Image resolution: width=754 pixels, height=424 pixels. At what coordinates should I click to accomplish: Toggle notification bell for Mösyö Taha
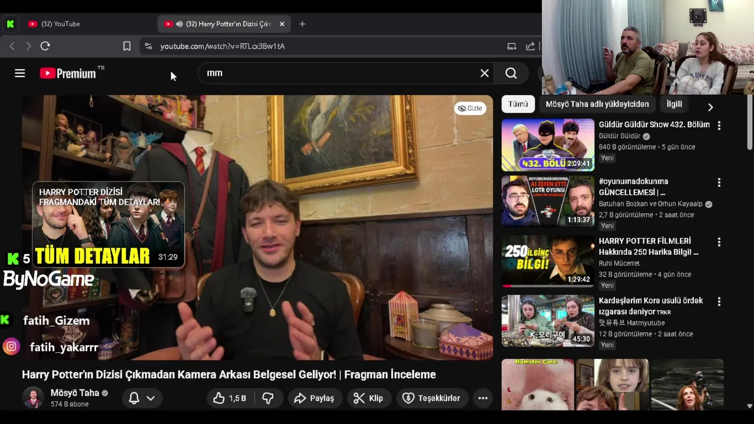coord(134,398)
